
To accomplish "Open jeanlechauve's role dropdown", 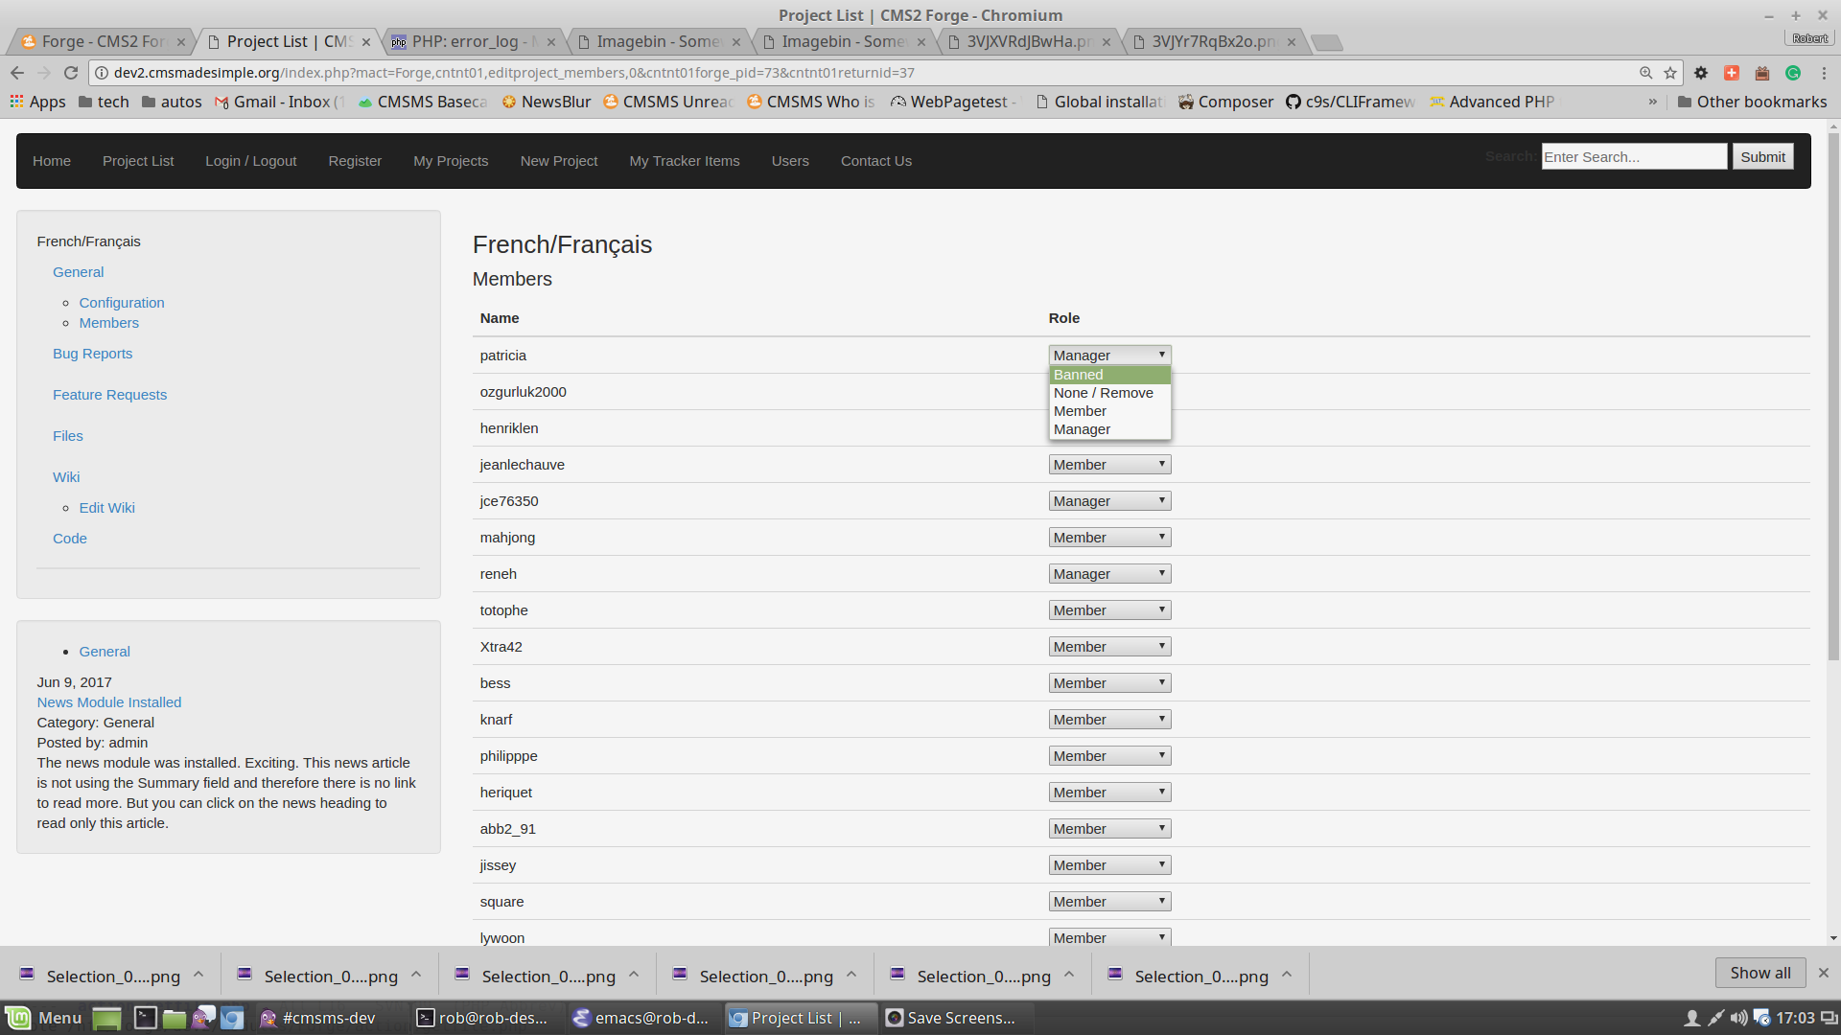I will pyautogui.click(x=1109, y=465).
